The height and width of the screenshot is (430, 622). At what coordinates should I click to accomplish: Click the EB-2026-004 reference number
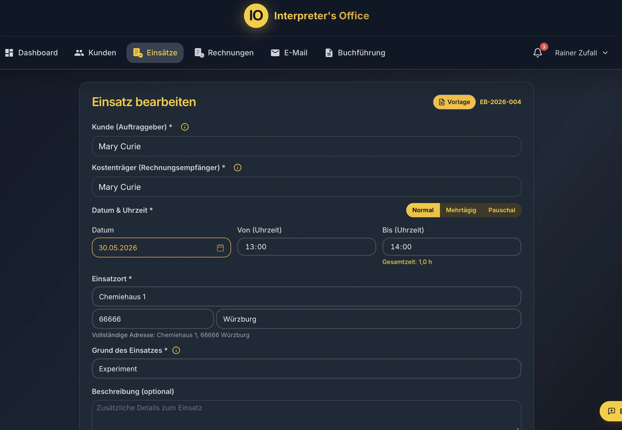pos(500,102)
